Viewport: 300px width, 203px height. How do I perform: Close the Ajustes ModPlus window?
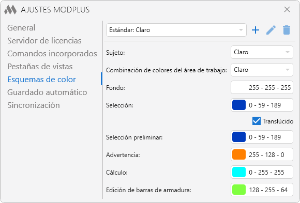pos(287,9)
